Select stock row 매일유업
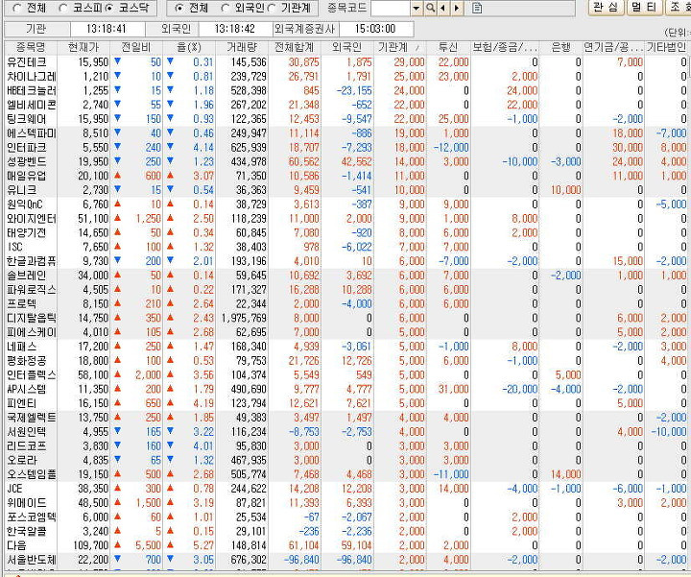 pos(345,176)
